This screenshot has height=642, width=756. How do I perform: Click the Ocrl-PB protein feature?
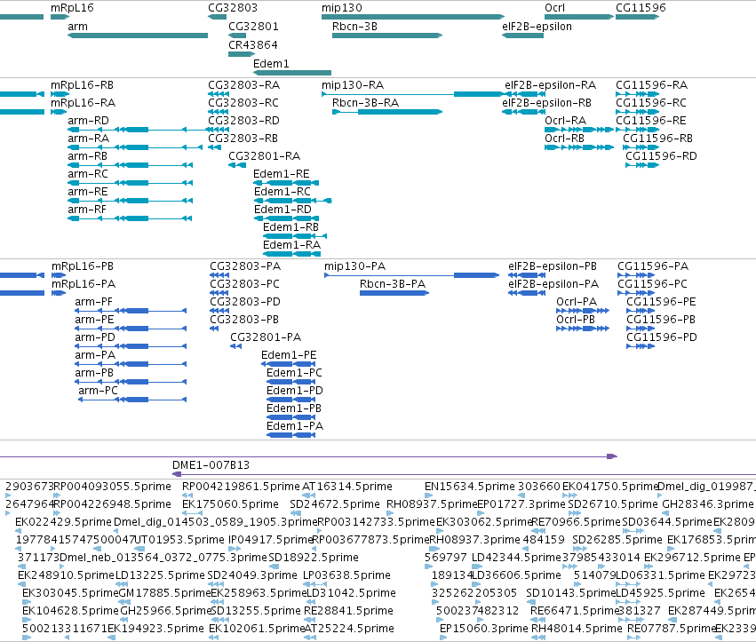coord(583,329)
